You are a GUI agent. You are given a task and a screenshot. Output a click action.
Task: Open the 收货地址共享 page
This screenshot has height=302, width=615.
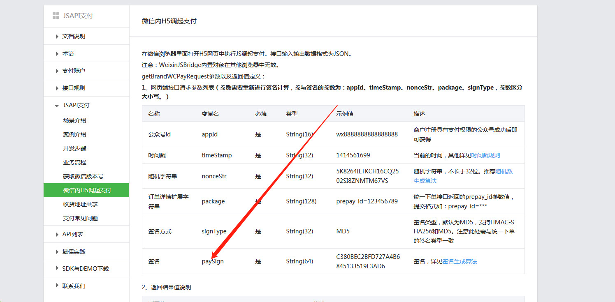(x=80, y=204)
